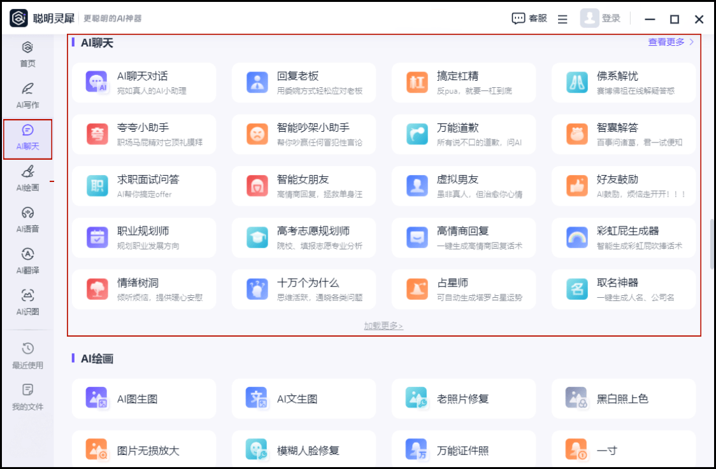
Task: Click description text 规划职业发展方向
Action: coord(148,246)
